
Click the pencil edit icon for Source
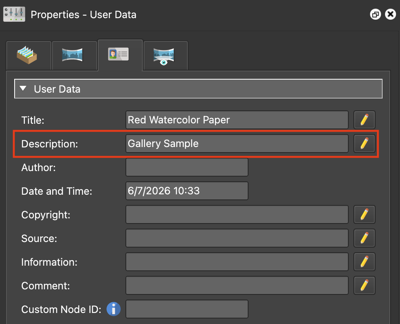pos(364,238)
